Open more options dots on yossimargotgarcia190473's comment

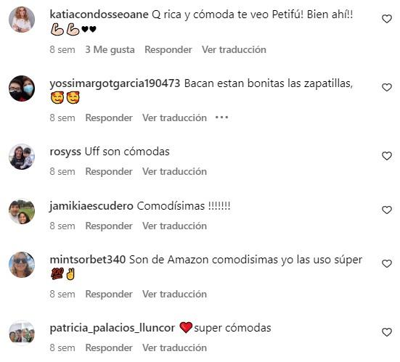[221, 118]
